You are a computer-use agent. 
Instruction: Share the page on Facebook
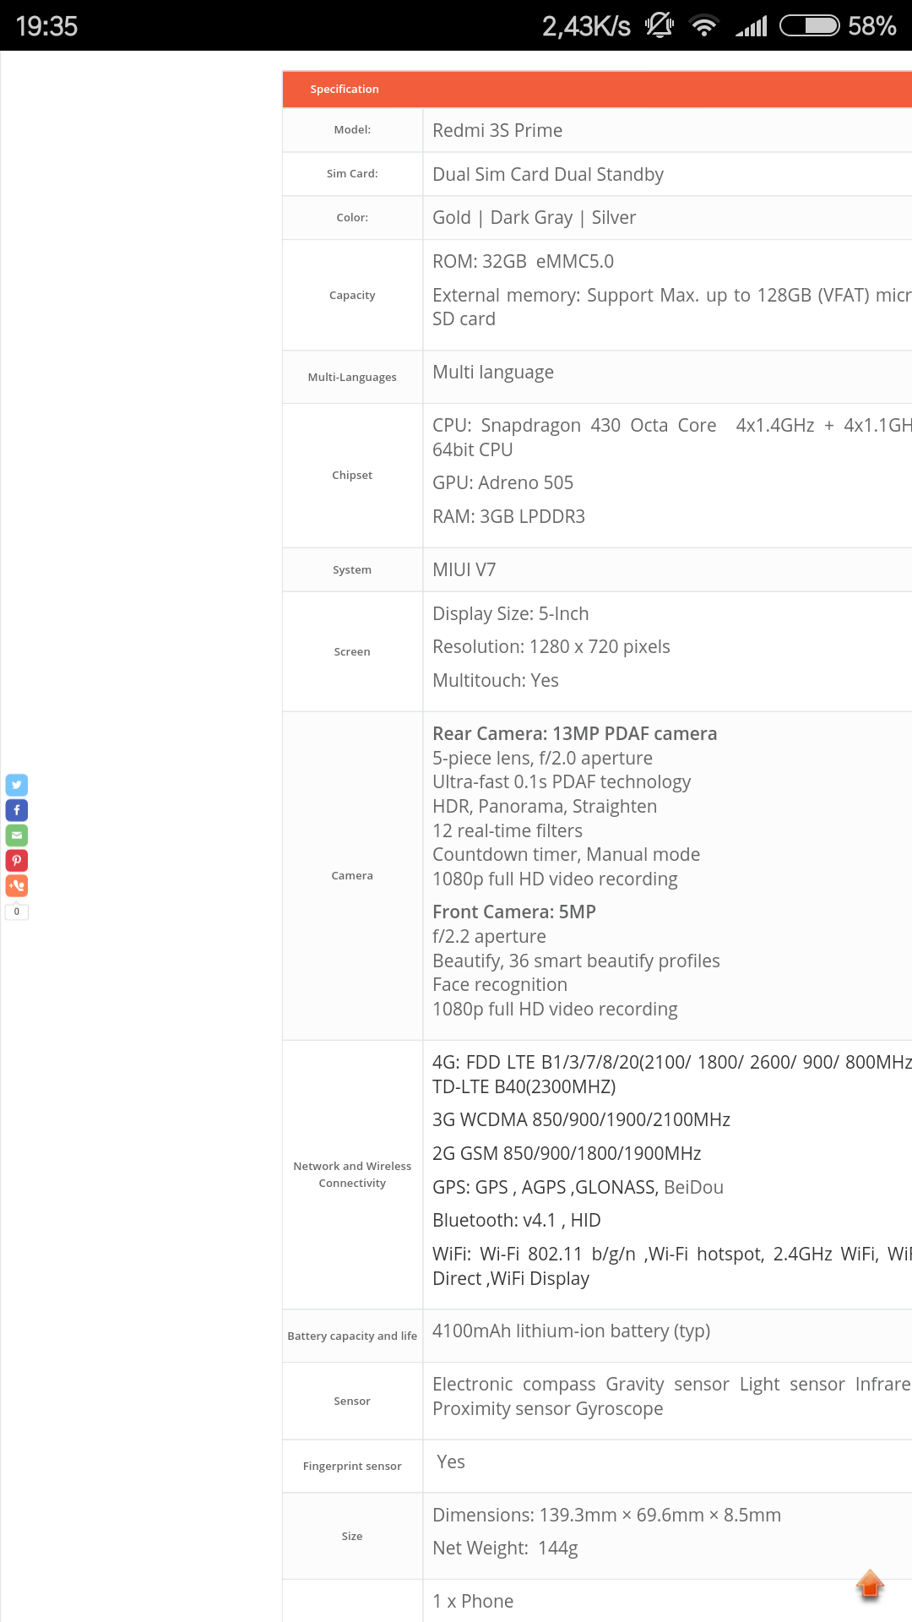click(17, 810)
